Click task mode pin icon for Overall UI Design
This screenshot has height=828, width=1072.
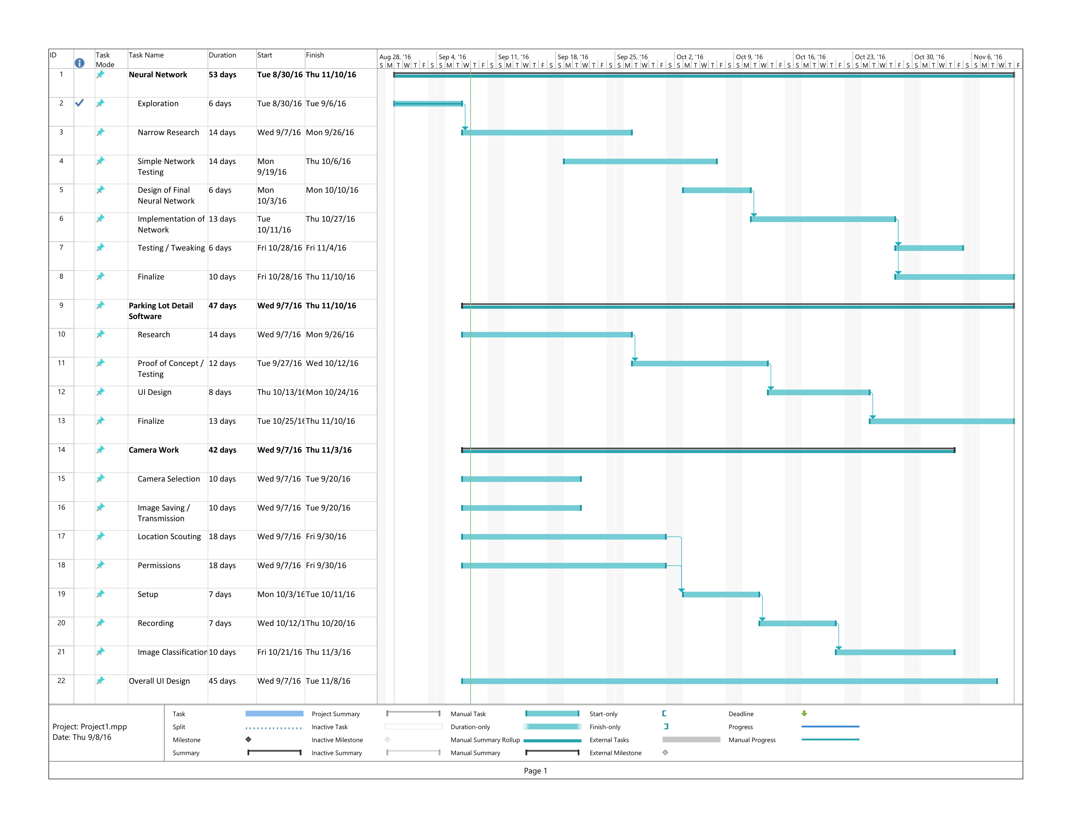pos(101,680)
